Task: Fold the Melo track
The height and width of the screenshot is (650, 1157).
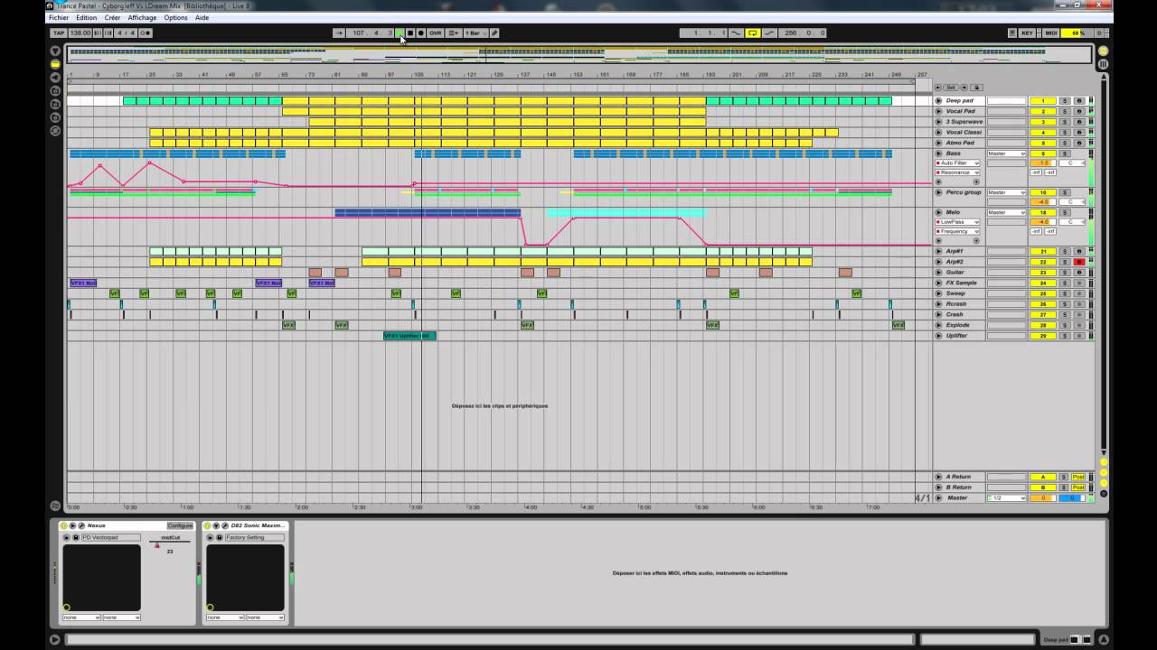Action: click(x=938, y=212)
